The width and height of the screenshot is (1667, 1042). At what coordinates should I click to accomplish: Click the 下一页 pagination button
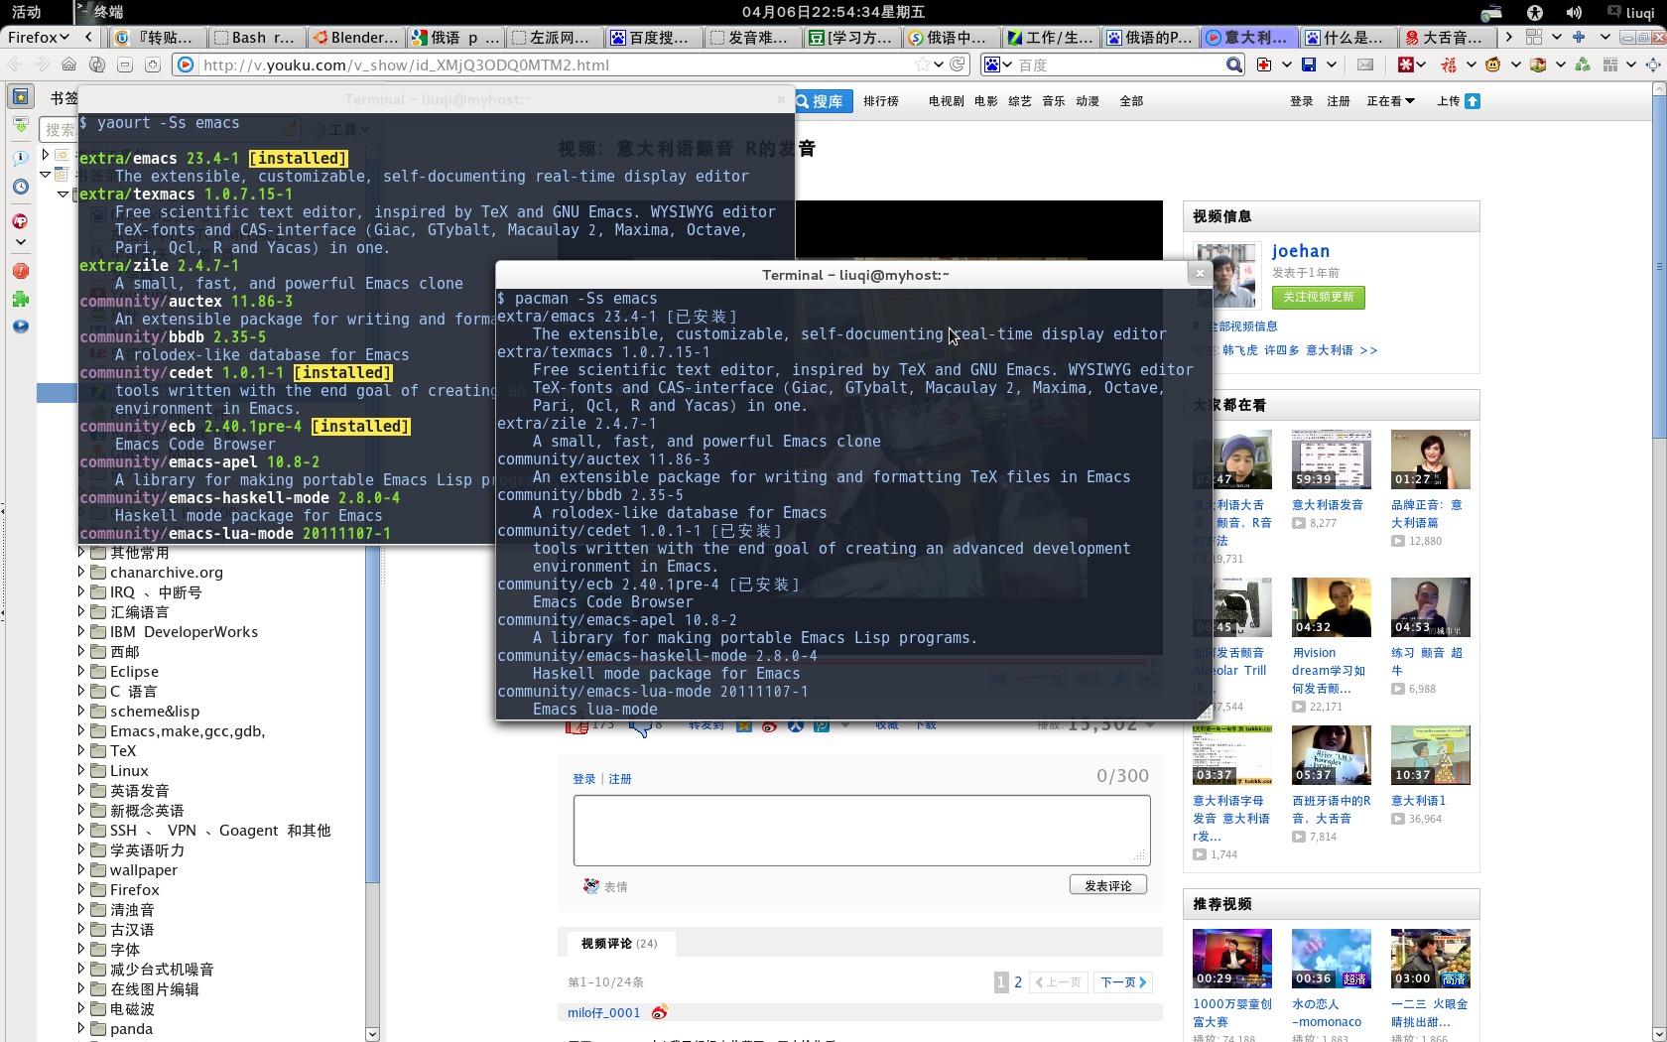click(1123, 982)
